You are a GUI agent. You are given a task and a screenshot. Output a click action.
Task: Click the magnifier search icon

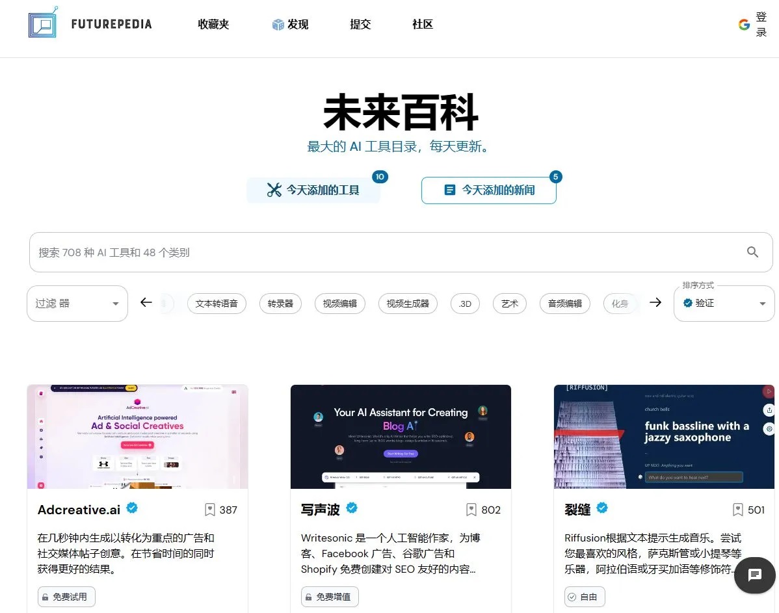point(753,252)
